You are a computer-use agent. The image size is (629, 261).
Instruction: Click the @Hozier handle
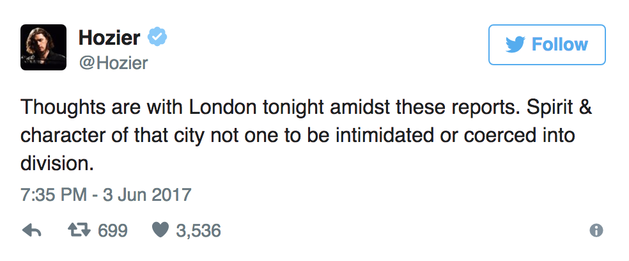113,63
